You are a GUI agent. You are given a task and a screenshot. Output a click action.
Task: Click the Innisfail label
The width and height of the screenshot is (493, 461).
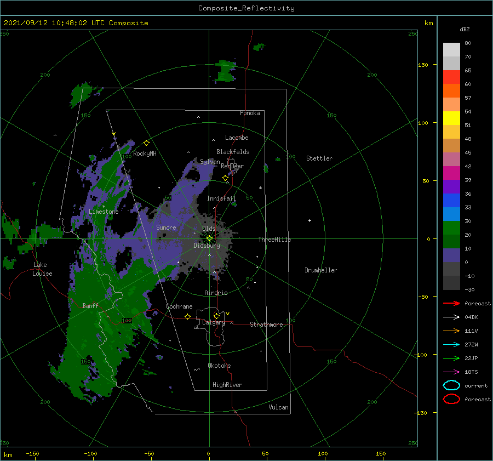coord(221,198)
